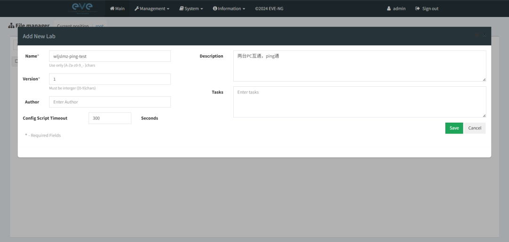Click the Config Script Timeout label
Screen dimensions: 509x242
point(45,118)
